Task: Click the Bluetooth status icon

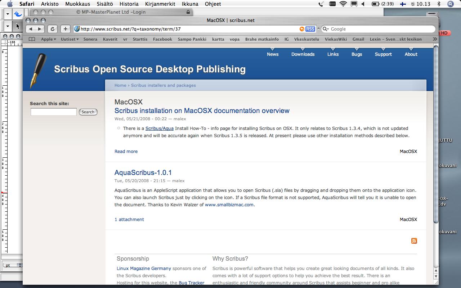Action: [x=439, y=4]
